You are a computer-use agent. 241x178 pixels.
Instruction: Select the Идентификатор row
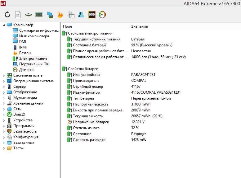coord(151,92)
